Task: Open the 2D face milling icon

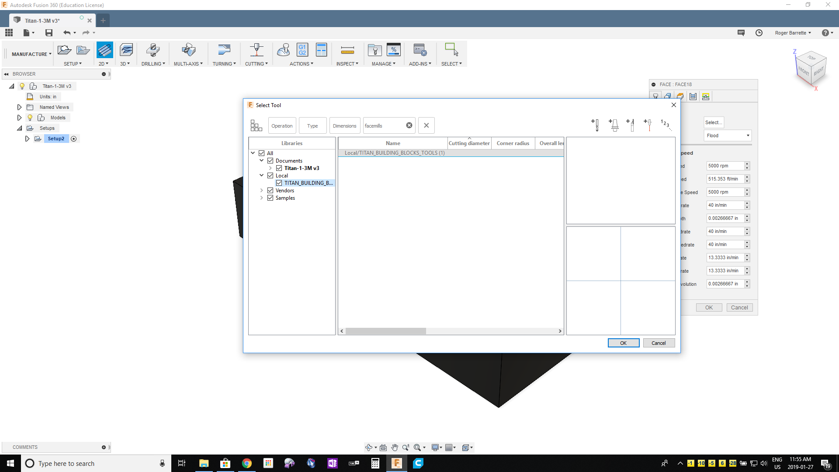Action: click(104, 50)
